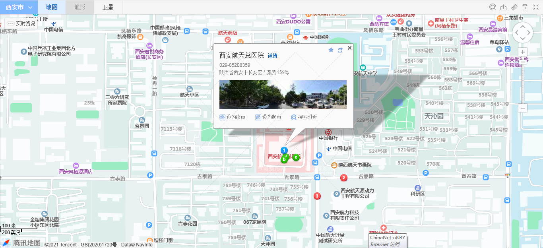Switch to the 地形 terrain tab
The height and width of the screenshot is (248, 543).
tap(80, 7)
